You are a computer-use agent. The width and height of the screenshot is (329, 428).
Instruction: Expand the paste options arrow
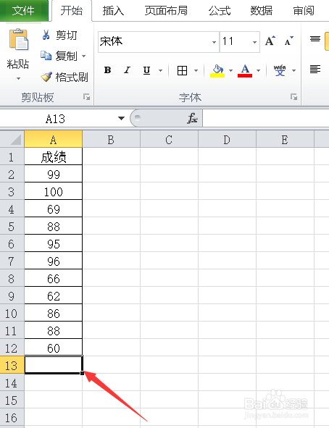click(18, 79)
